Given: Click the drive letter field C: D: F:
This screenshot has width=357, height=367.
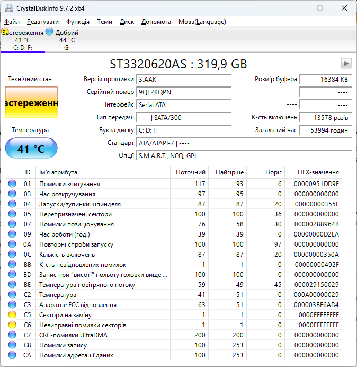Looking at the screenshot, I should pyautogui.click(x=183, y=130).
